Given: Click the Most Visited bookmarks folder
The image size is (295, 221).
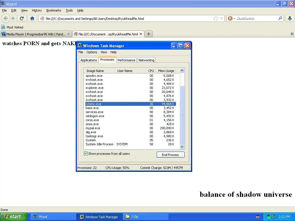Looking at the screenshot, I should click(12, 27).
